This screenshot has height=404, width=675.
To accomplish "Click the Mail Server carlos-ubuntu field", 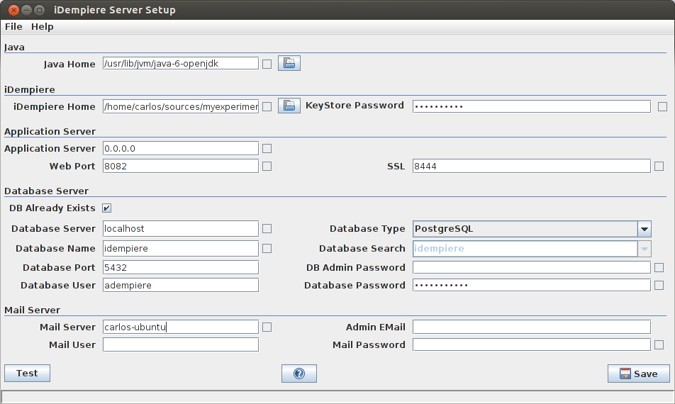I will [181, 327].
